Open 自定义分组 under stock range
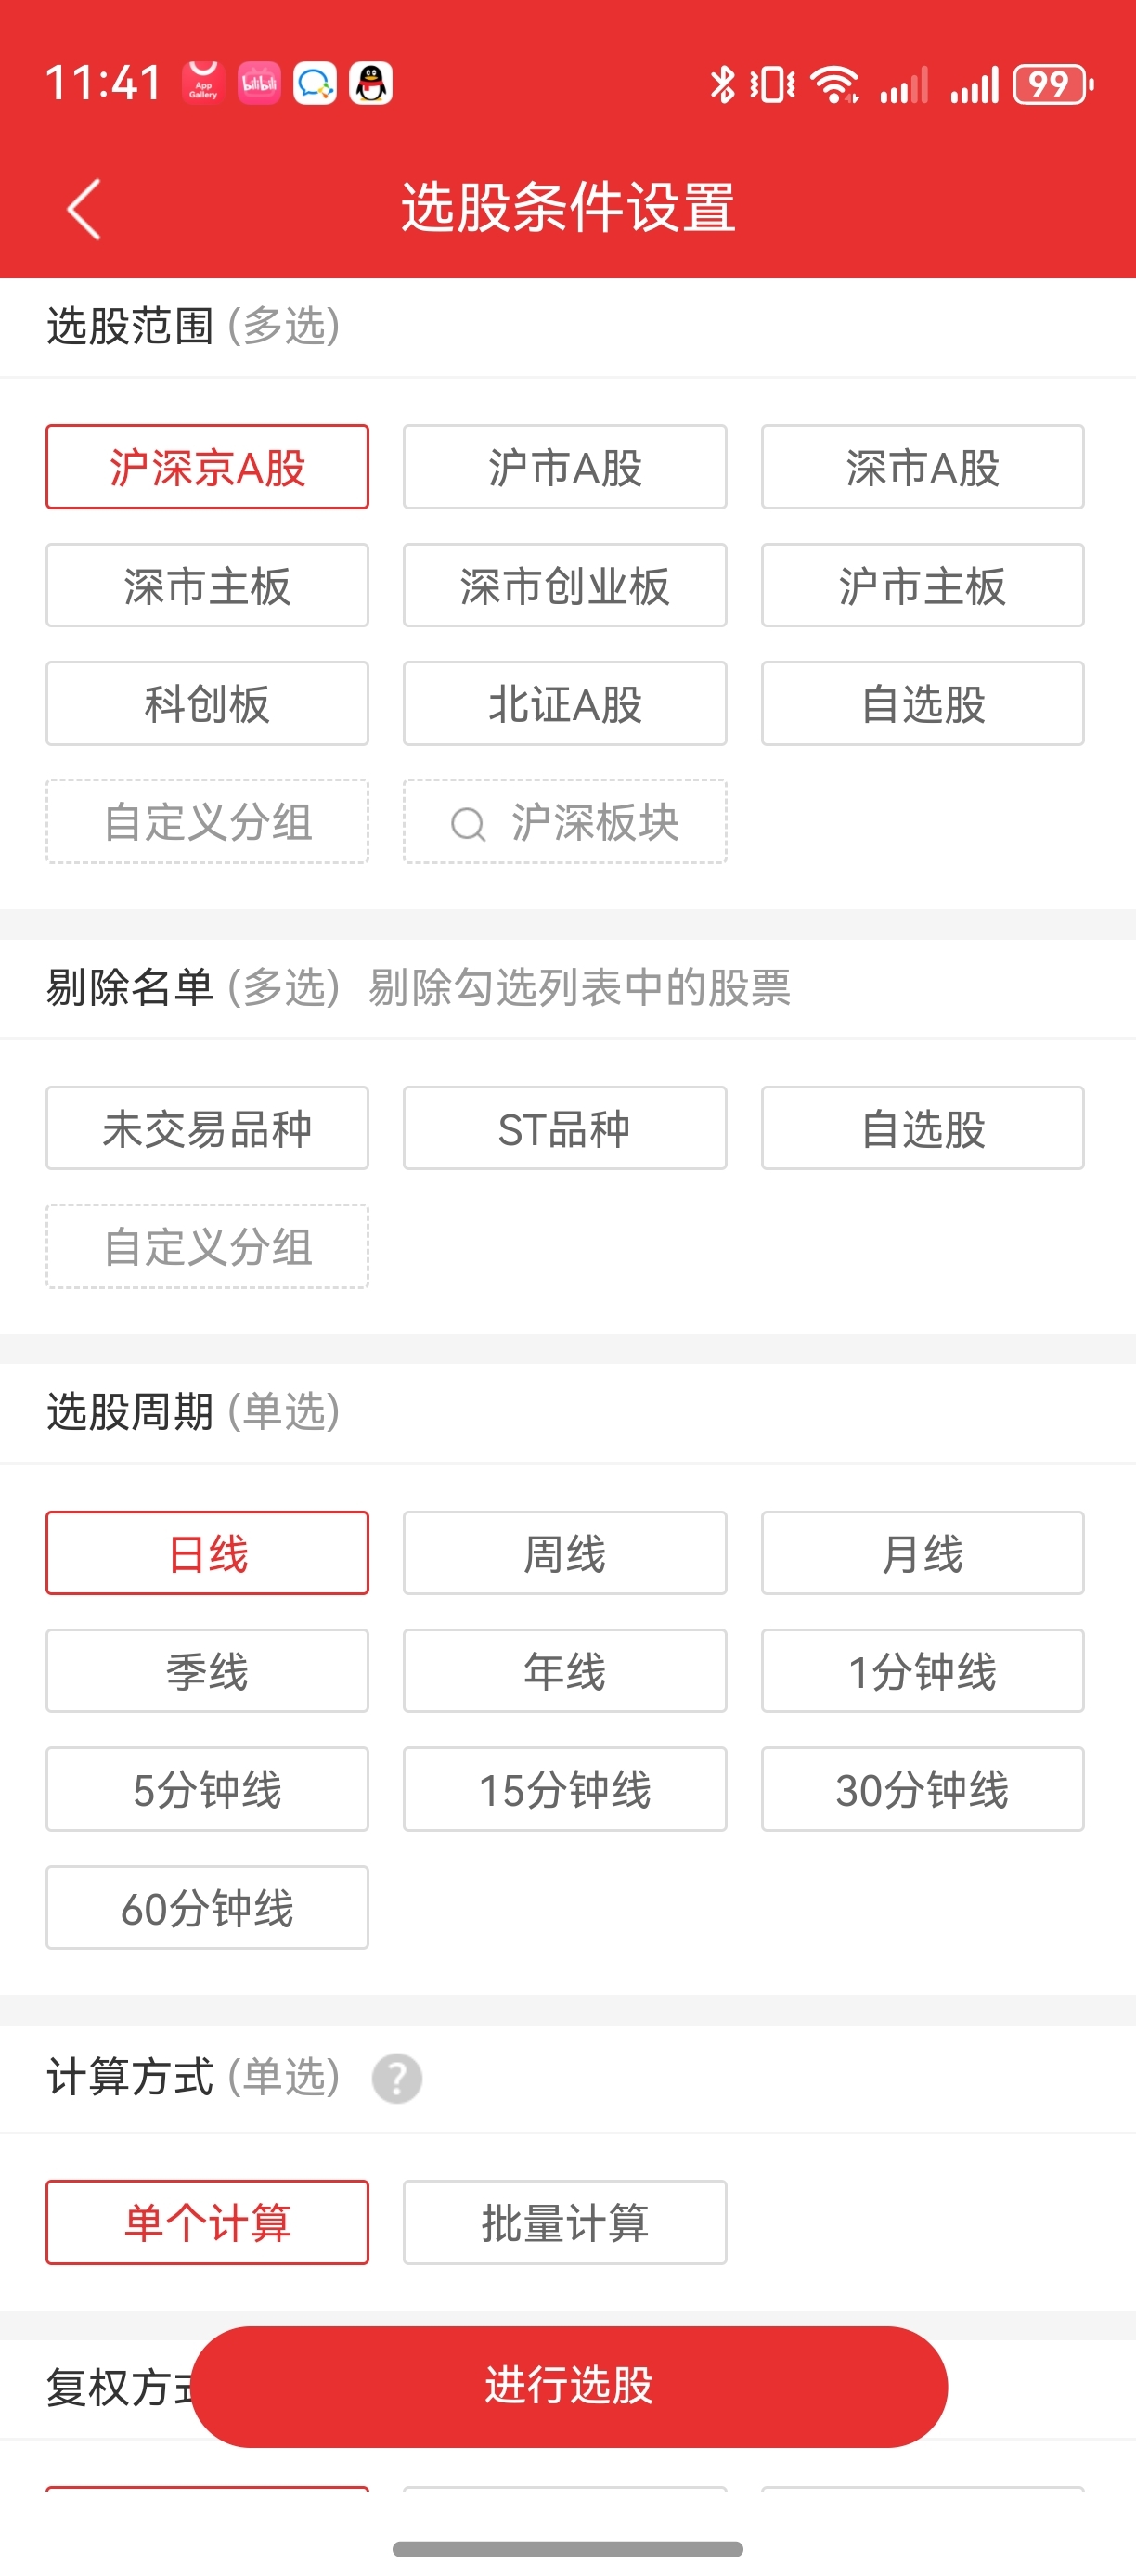 (207, 822)
